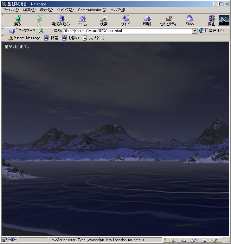Expand the location history dropdown arrow
Image resolution: width=231 pixels, height=244 pixels.
[x=195, y=31]
